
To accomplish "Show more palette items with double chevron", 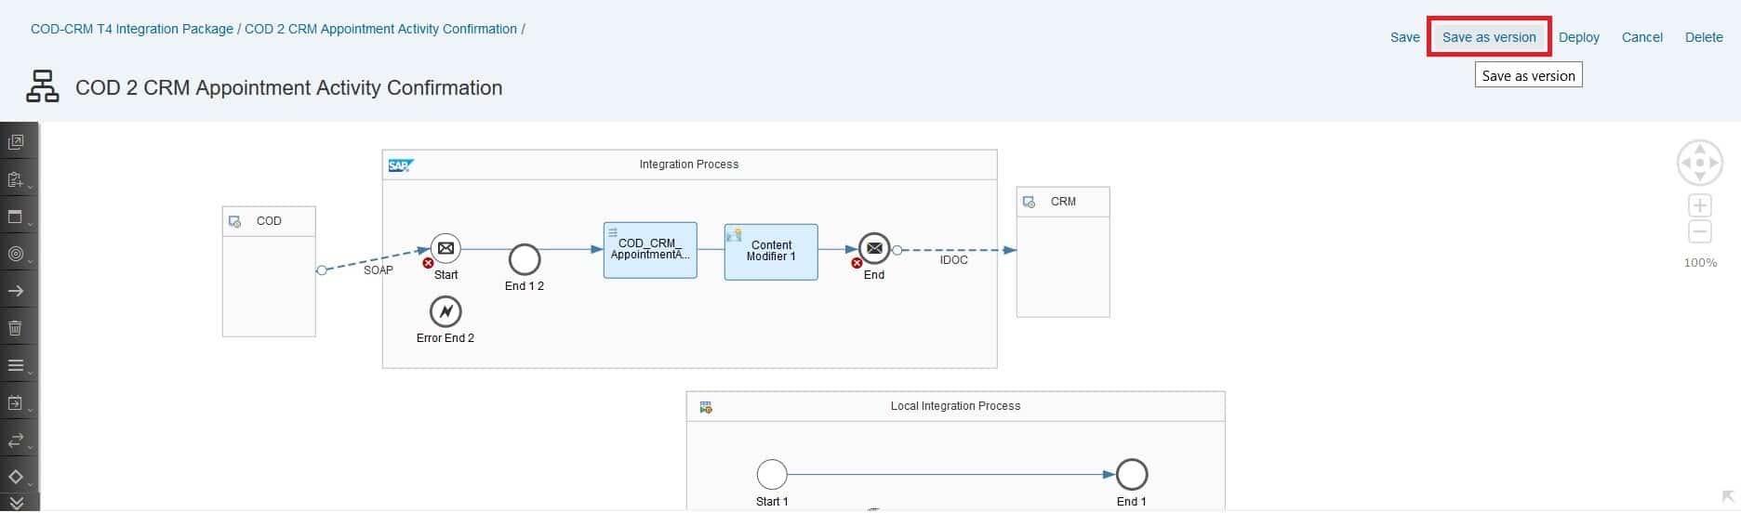I will click(x=16, y=503).
